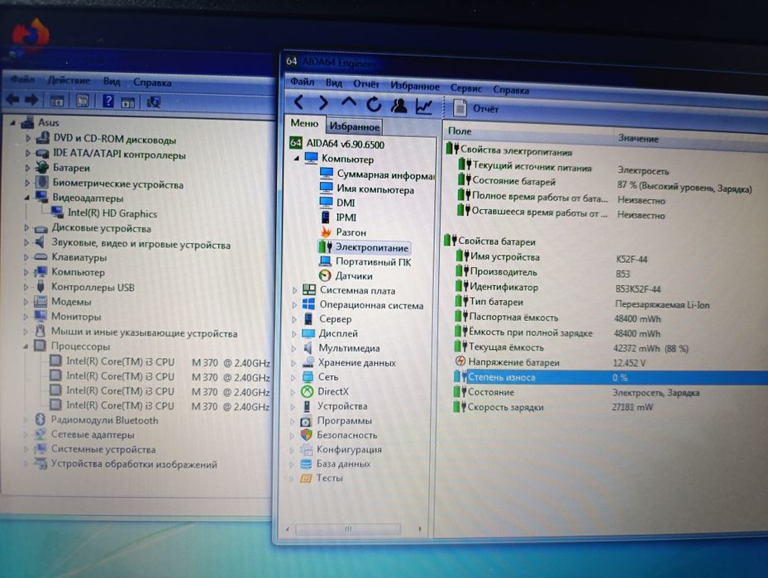This screenshot has width=768, height=578.
Task: Click the Device Manager scan hardware icon
Action: click(x=154, y=102)
